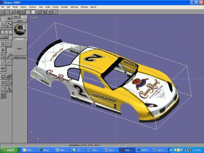The height and width of the screenshot is (153, 204).
Task: Toggle the Y axis lock
Action: click(6, 32)
